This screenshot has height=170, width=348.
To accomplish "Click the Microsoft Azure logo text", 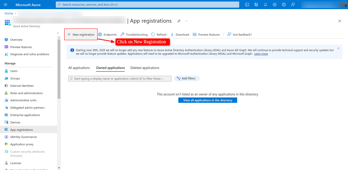I will [28, 5].
